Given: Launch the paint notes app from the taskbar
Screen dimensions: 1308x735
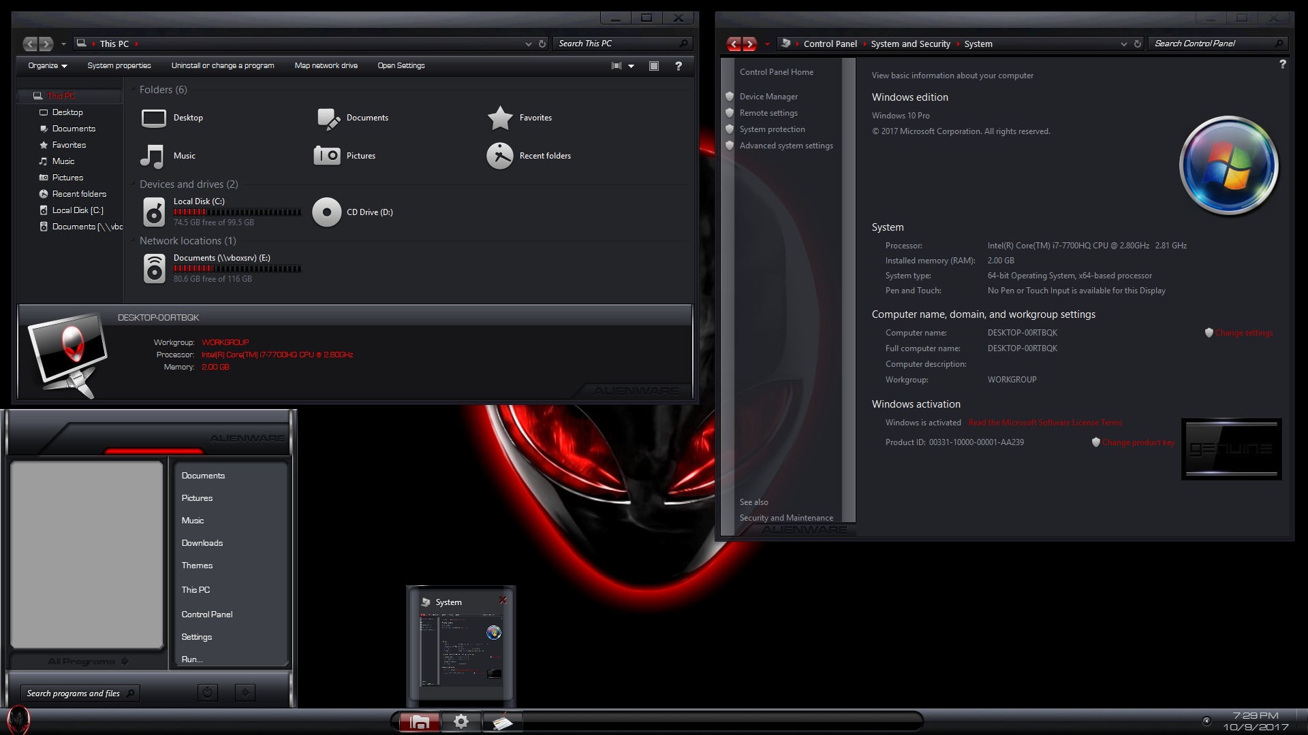Looking at the screenshot, I should [x=503, y=721].
